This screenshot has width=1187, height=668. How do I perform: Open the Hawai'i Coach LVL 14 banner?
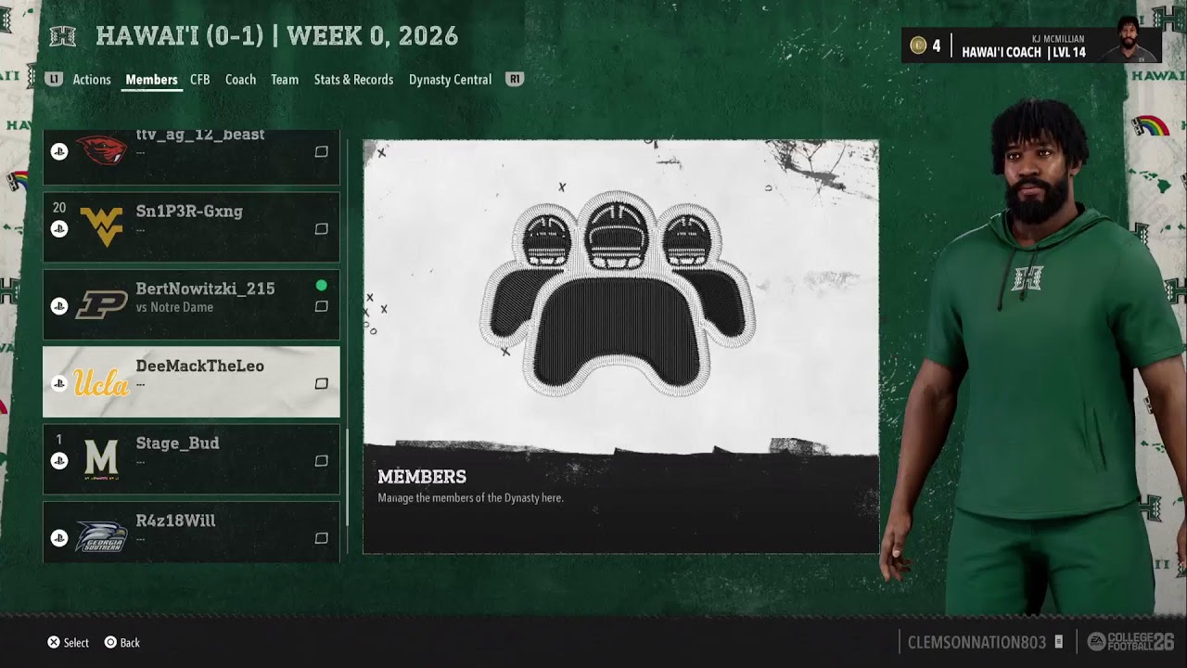click(x=1031, y=45)
